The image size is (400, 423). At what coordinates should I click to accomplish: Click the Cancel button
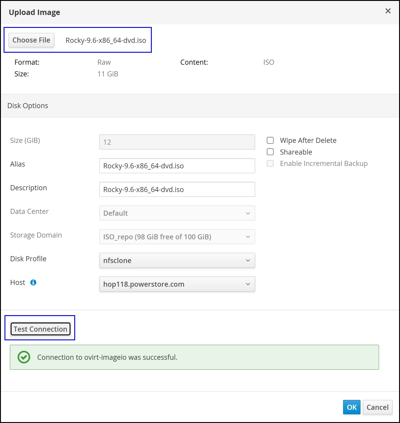[378, 407]
